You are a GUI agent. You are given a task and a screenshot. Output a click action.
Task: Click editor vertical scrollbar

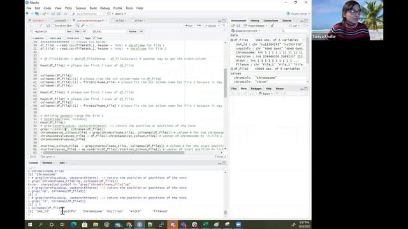coord(225,83)
